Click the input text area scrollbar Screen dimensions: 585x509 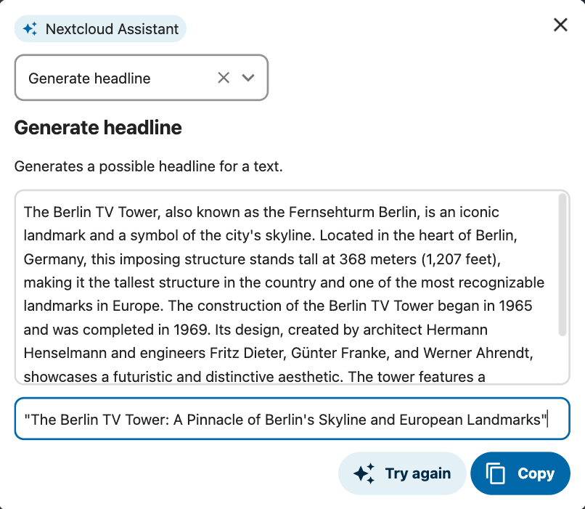(562, 264)
